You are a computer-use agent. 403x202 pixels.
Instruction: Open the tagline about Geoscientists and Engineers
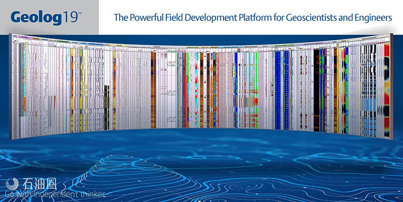point(253,18)
